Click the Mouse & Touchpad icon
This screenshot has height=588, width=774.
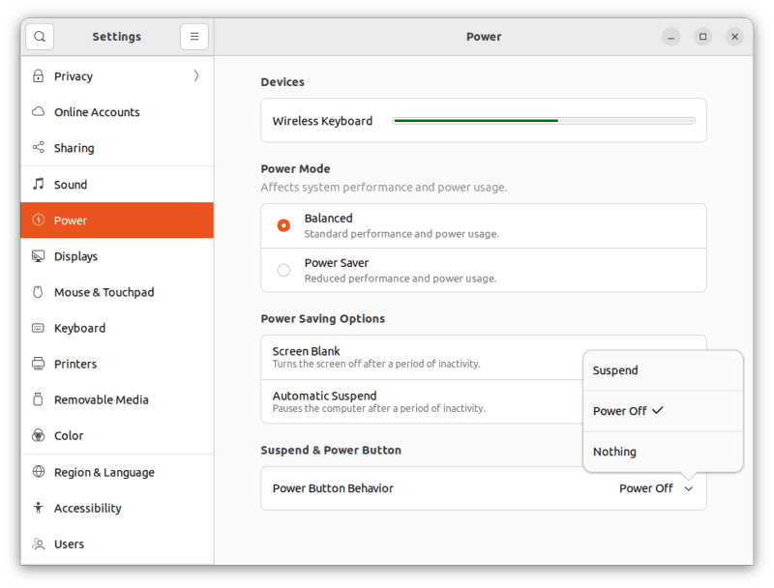38,292
